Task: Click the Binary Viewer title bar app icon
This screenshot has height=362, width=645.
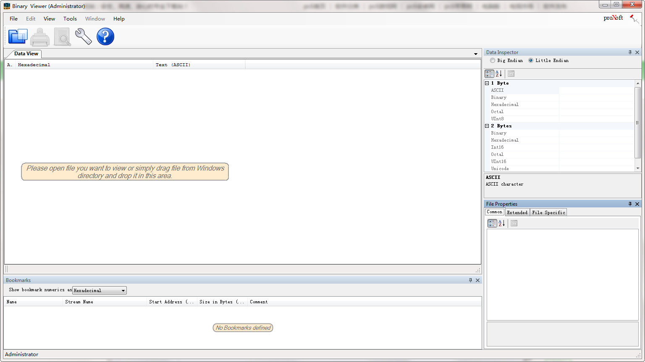Action: (7, 6)
